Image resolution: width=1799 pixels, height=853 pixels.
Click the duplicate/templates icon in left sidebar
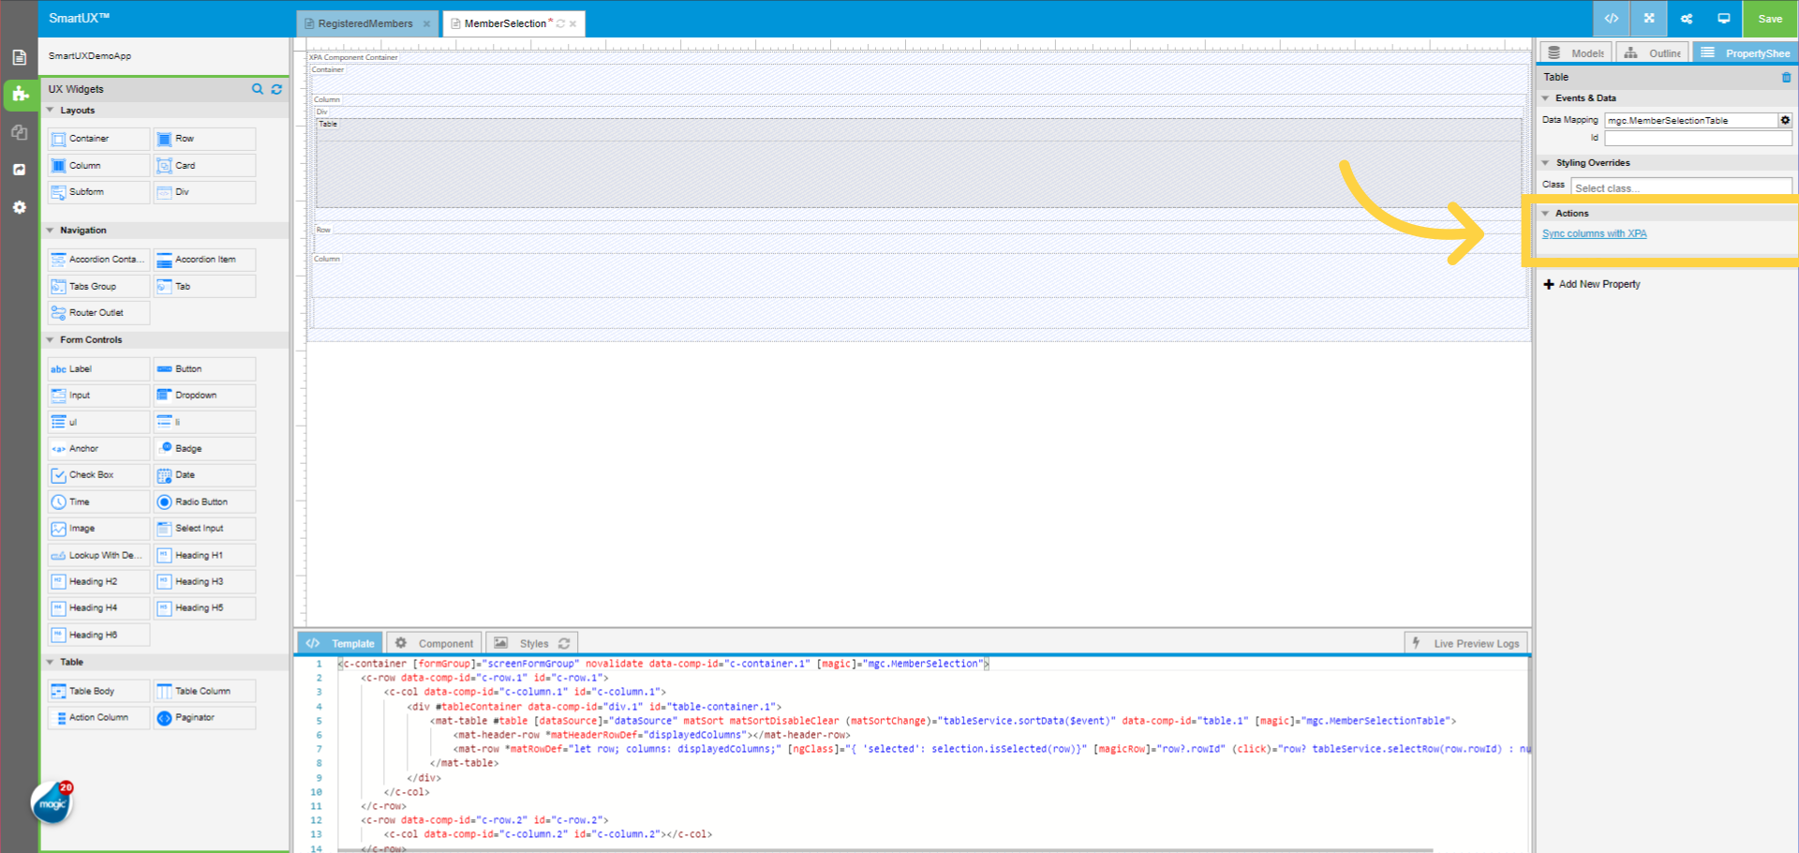19,132
